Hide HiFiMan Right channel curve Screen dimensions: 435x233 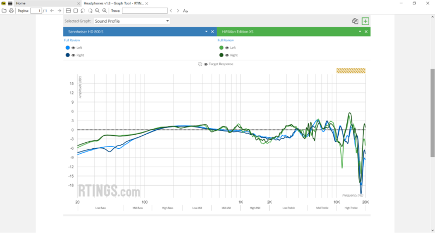coord(227,55)
